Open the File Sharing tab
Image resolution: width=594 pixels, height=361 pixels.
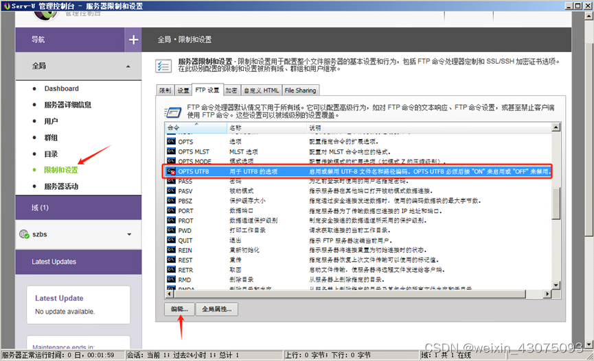(x=300, y=90)
